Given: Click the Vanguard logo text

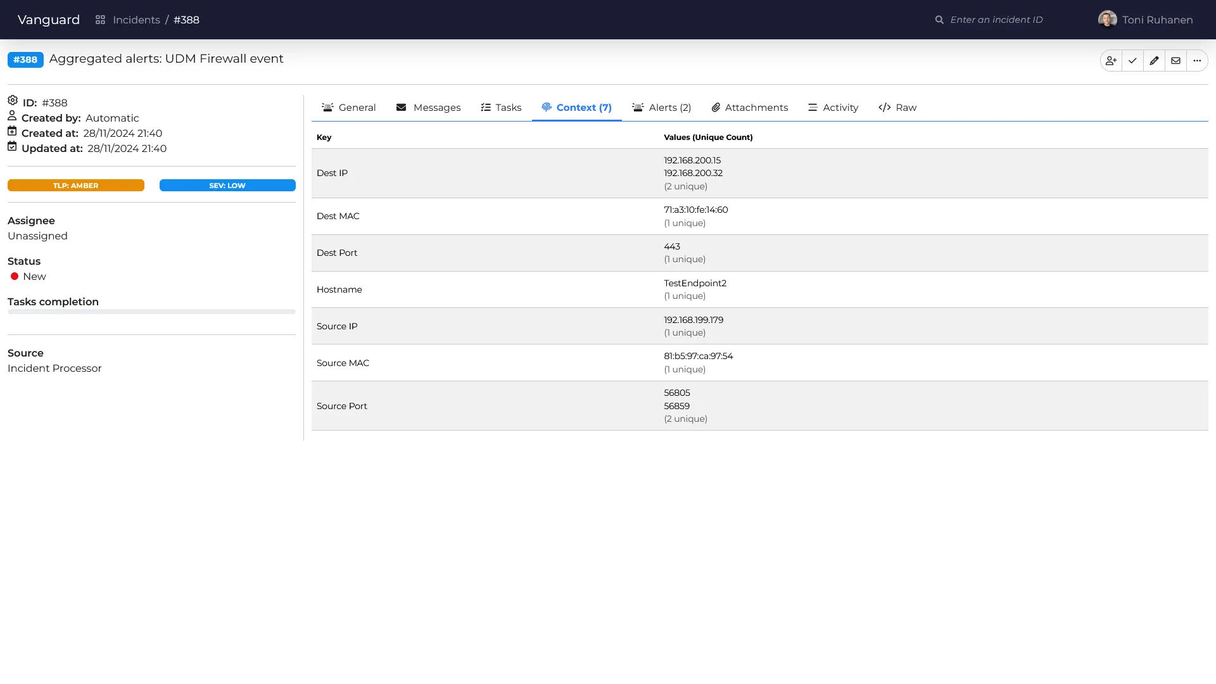Looking at the screenshot, I should point(49,20).
